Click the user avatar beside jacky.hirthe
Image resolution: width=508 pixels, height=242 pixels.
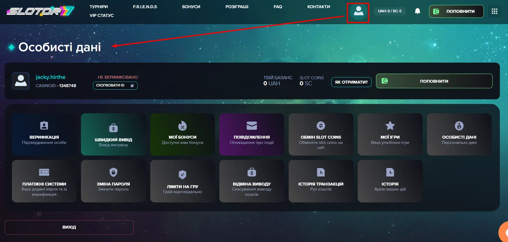pyautogui.click(x=21, y=81)
